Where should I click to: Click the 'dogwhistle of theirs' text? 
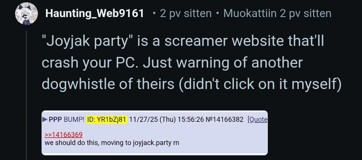(x=108, y=83)
